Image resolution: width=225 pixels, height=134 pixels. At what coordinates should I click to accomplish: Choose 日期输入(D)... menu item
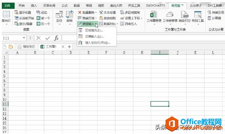(x=97, y=37)
